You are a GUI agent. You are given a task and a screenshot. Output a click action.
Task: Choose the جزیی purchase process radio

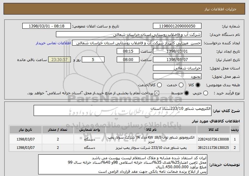pyautogui.click(x=205, y=93)
